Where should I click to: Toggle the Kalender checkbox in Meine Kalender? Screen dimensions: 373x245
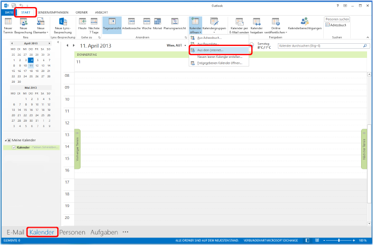coord(14,148)
